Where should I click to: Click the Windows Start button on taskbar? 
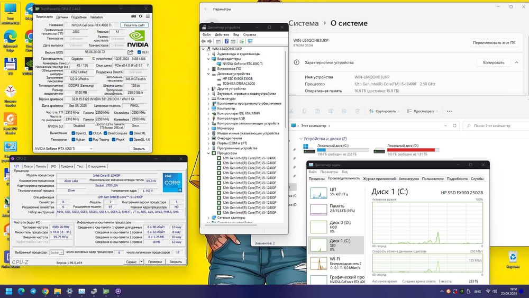click(x=9, y=291)
